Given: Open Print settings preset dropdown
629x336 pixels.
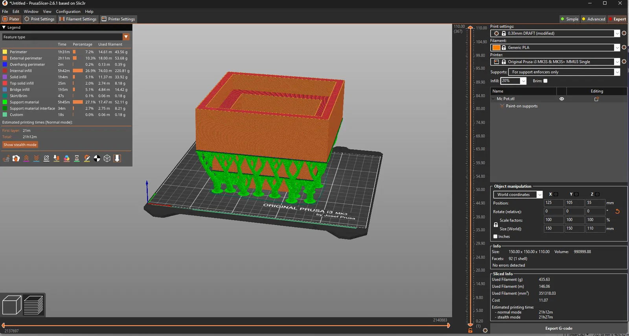Looking at the screenshot, I should tap(617, 33).
